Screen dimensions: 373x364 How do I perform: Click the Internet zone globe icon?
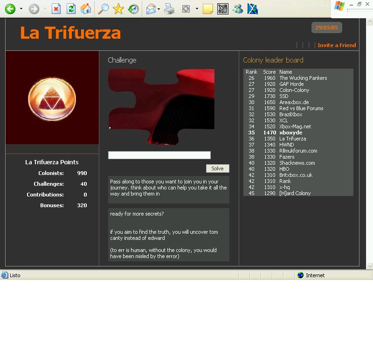coord(300,275)
